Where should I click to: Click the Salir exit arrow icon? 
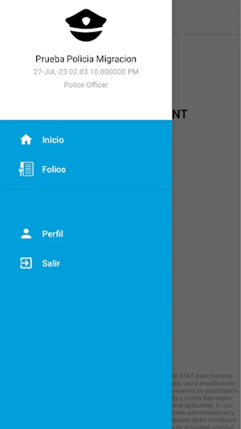26,263
